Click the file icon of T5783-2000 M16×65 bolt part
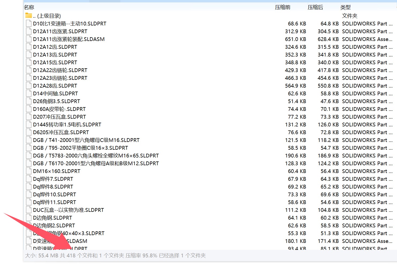Image resolution: width=397 pixels, height=271 pixels. click(x=29, y=155)
